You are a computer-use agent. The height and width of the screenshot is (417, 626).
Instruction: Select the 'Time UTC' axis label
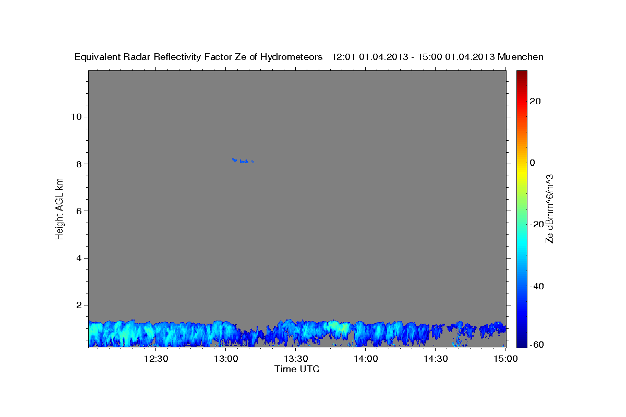pos(297,369)
